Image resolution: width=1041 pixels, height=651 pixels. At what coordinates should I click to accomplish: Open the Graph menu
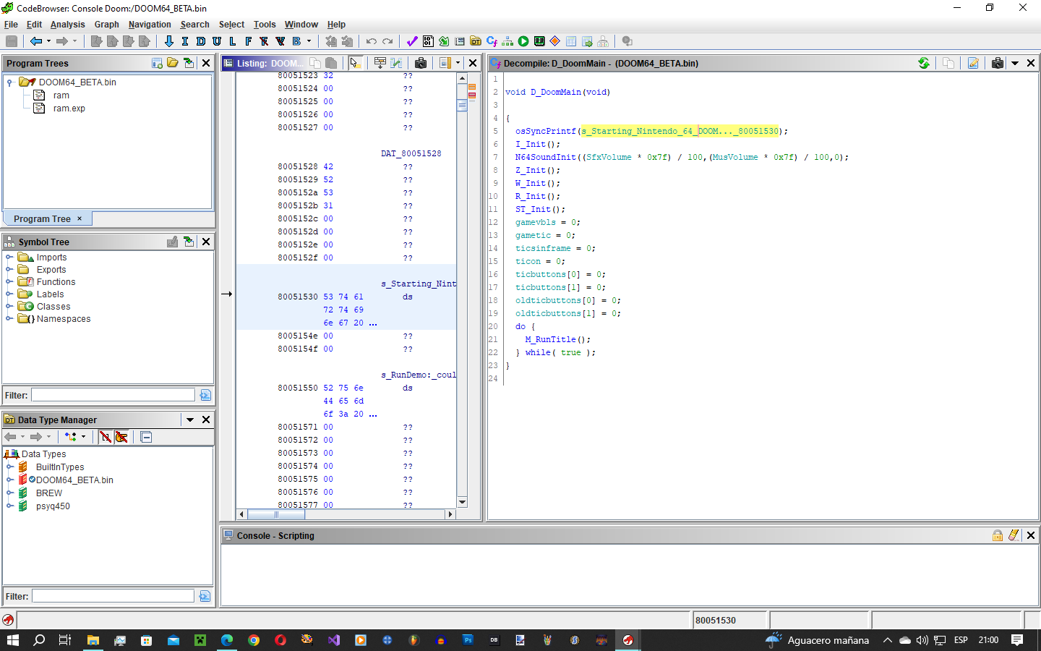point(106,25)
